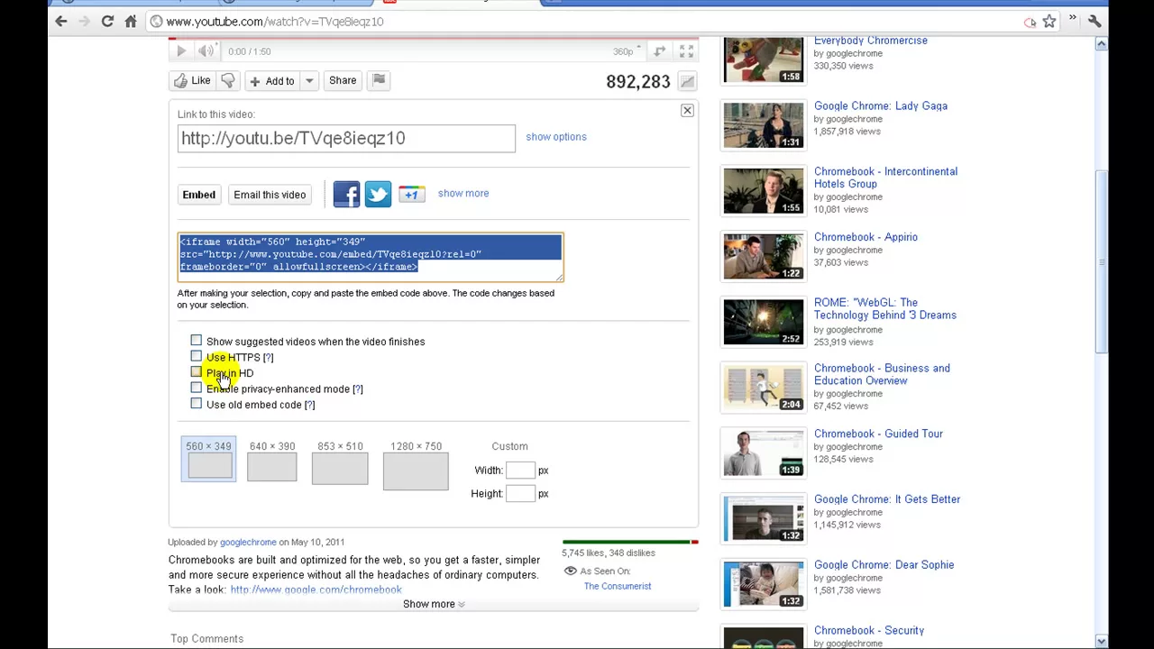Click It Gets Better video thumbnail
Viewport: 1154px width, 649px height.
click(763, 519)
